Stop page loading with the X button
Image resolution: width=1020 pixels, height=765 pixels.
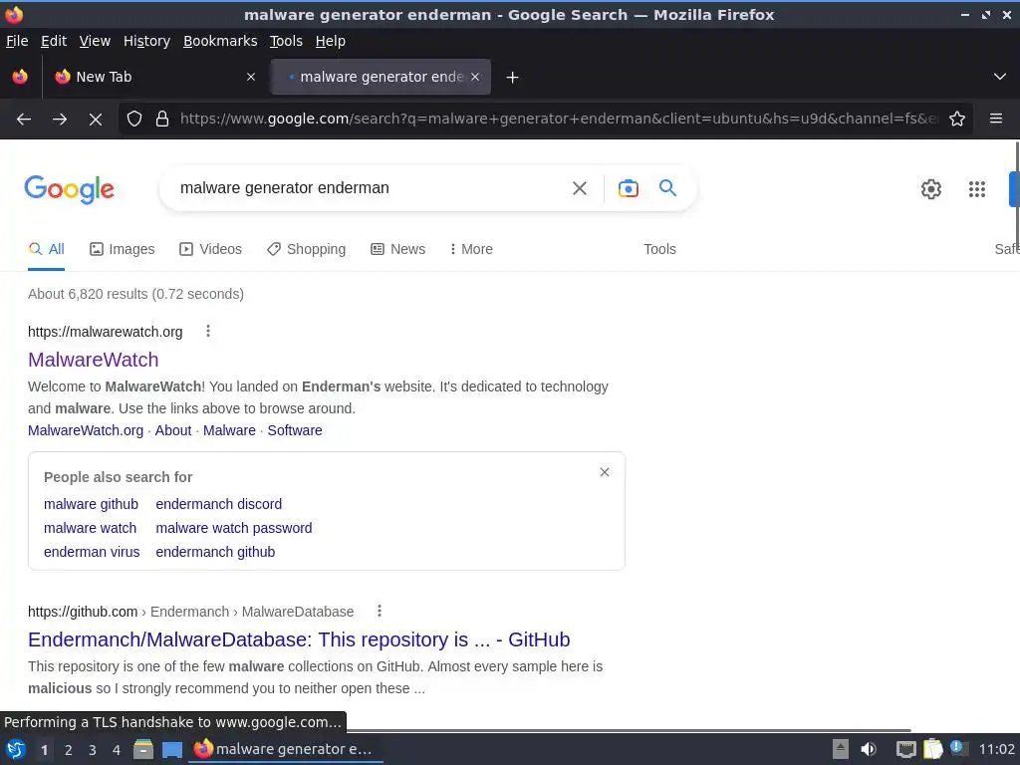coord(95,120)
